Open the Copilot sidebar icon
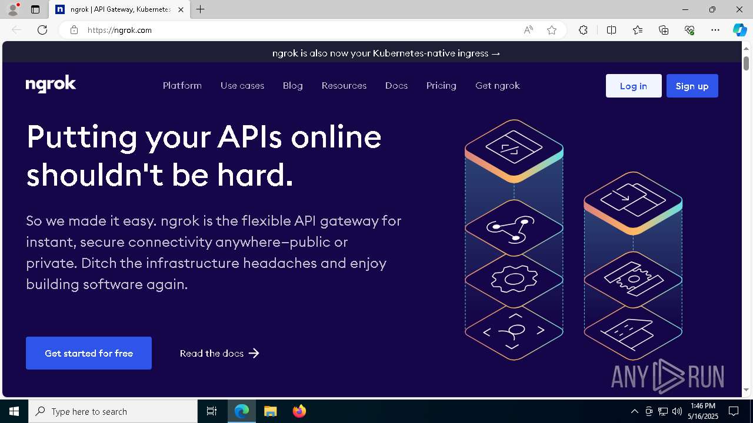 [x=739, y=30]
